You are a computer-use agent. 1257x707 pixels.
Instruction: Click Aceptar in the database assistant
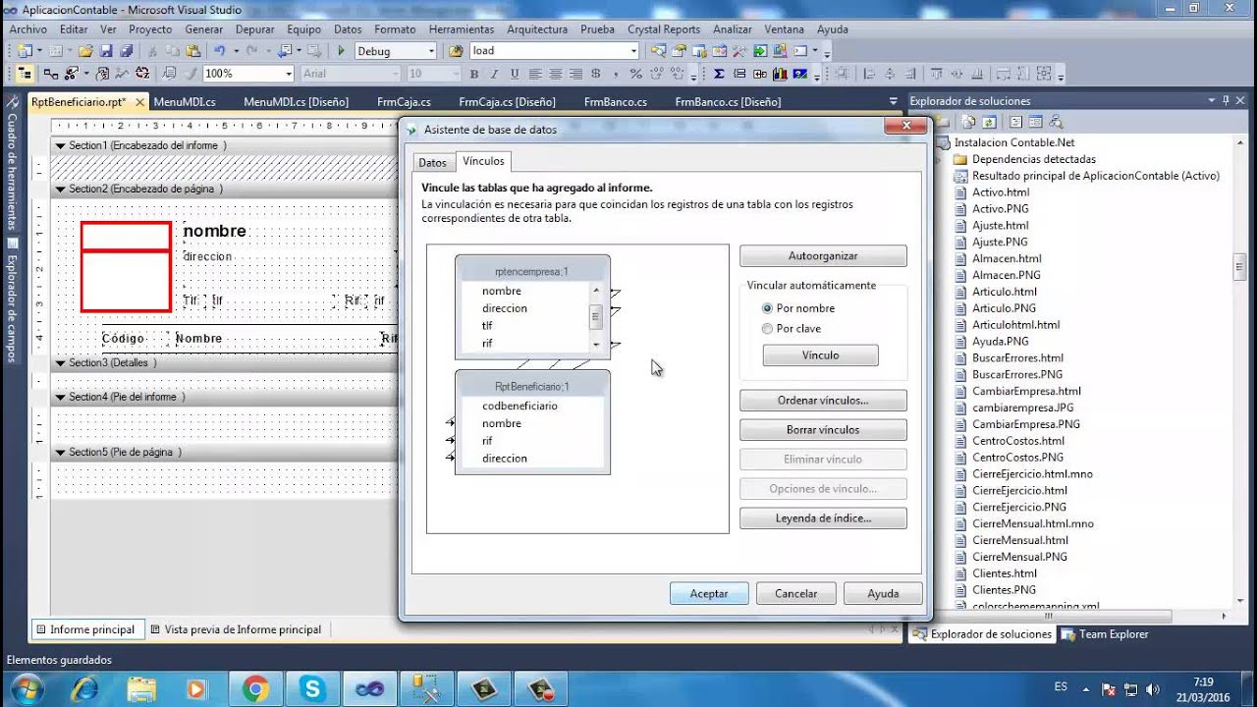click(x=709, y=593)
